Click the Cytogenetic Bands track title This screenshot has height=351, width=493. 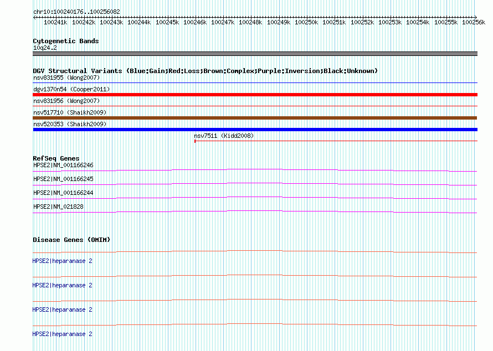(66, 41)
